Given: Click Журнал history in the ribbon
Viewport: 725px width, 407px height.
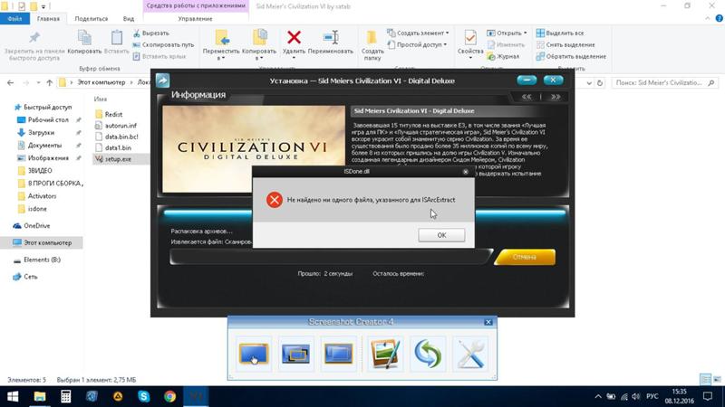Looking at the screenshot, I should point(503,56).
